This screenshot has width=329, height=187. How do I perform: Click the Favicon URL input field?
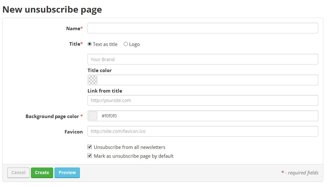click(x=203, y=131)
